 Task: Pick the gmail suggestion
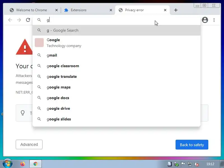[116, 55]
